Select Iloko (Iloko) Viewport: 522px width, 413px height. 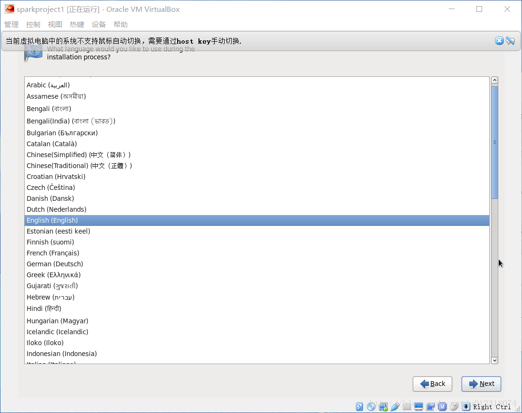256,343
